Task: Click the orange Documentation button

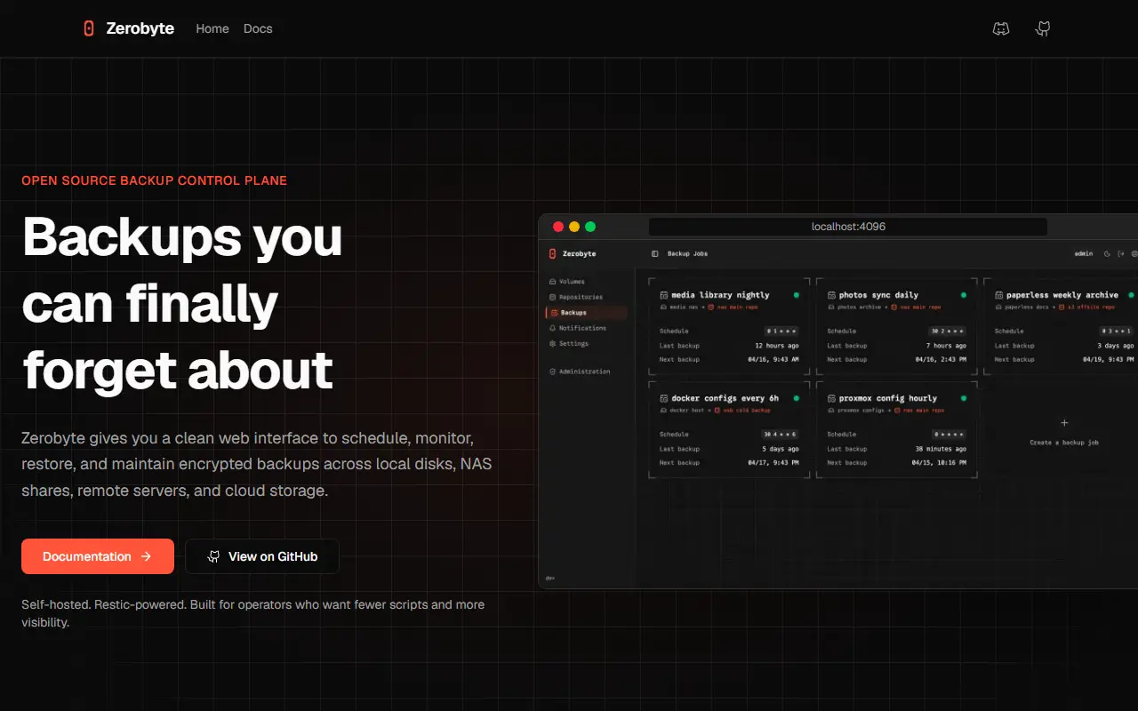Action: tap(98, 556)
